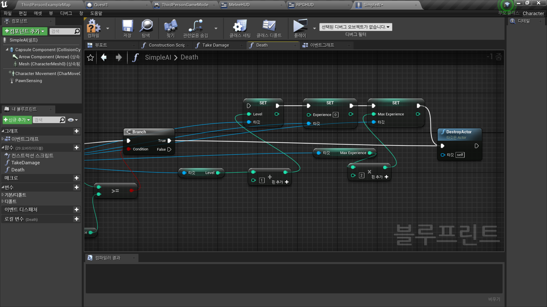Image resolution: width=547 pixels, height=307 pixels.
Task: Click the 핀 추가 button on add node
Action: pyautogui.click(x=280, y=182)
